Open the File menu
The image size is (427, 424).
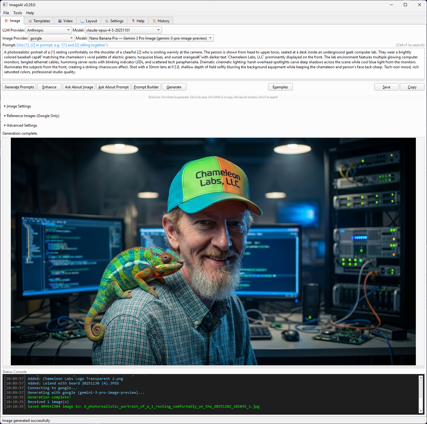pyautogui.click(x=6, y=13)
